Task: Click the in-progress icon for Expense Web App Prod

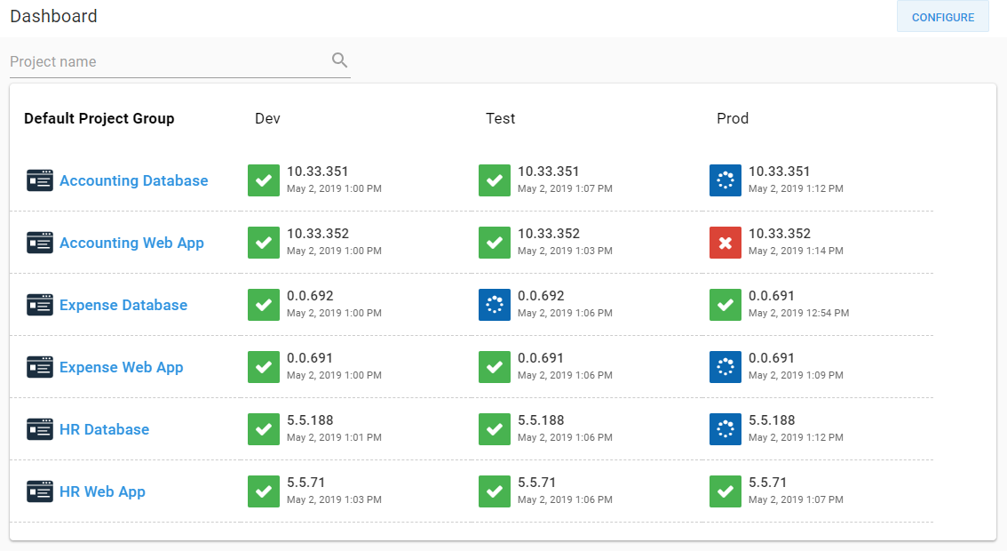Action: pyautogui.click(x=726, y=366)
